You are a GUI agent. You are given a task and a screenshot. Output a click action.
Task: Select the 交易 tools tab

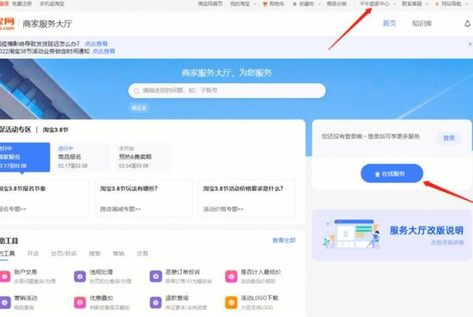tap(143, 254)
